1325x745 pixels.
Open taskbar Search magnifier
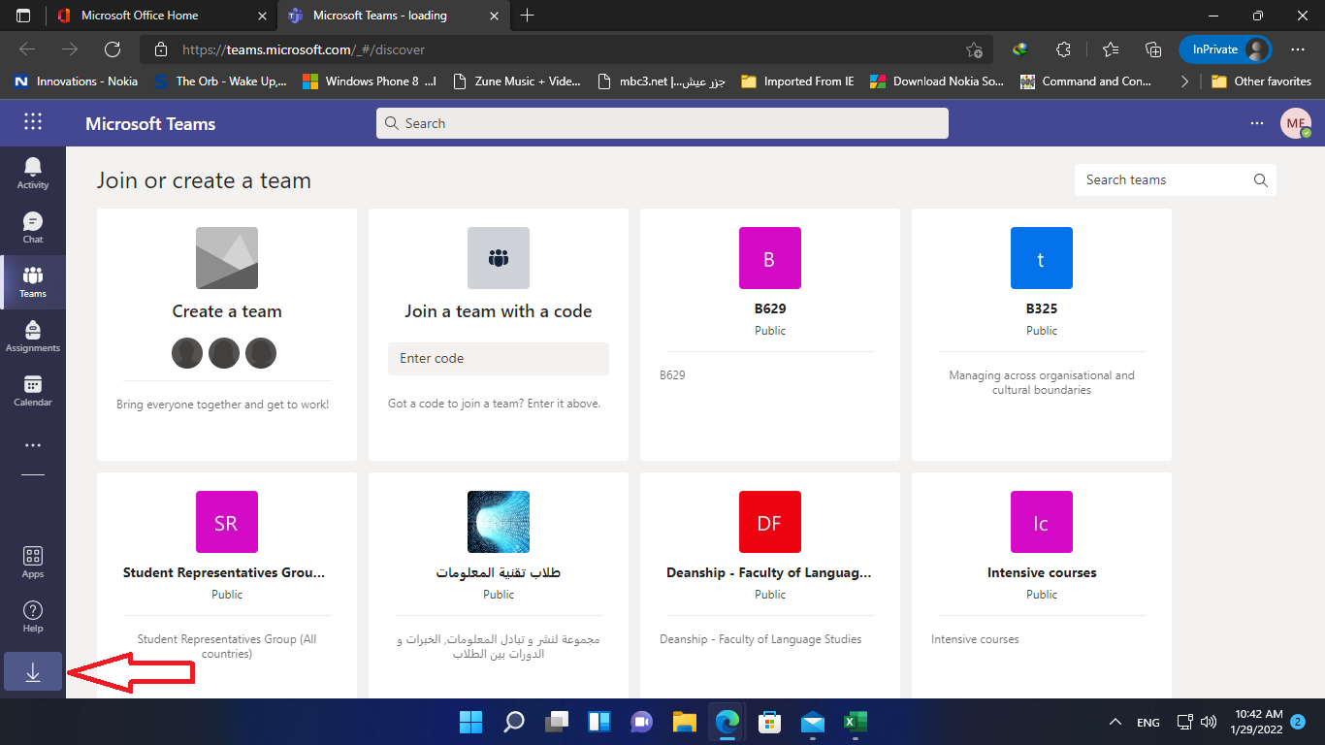click(514, 722)
